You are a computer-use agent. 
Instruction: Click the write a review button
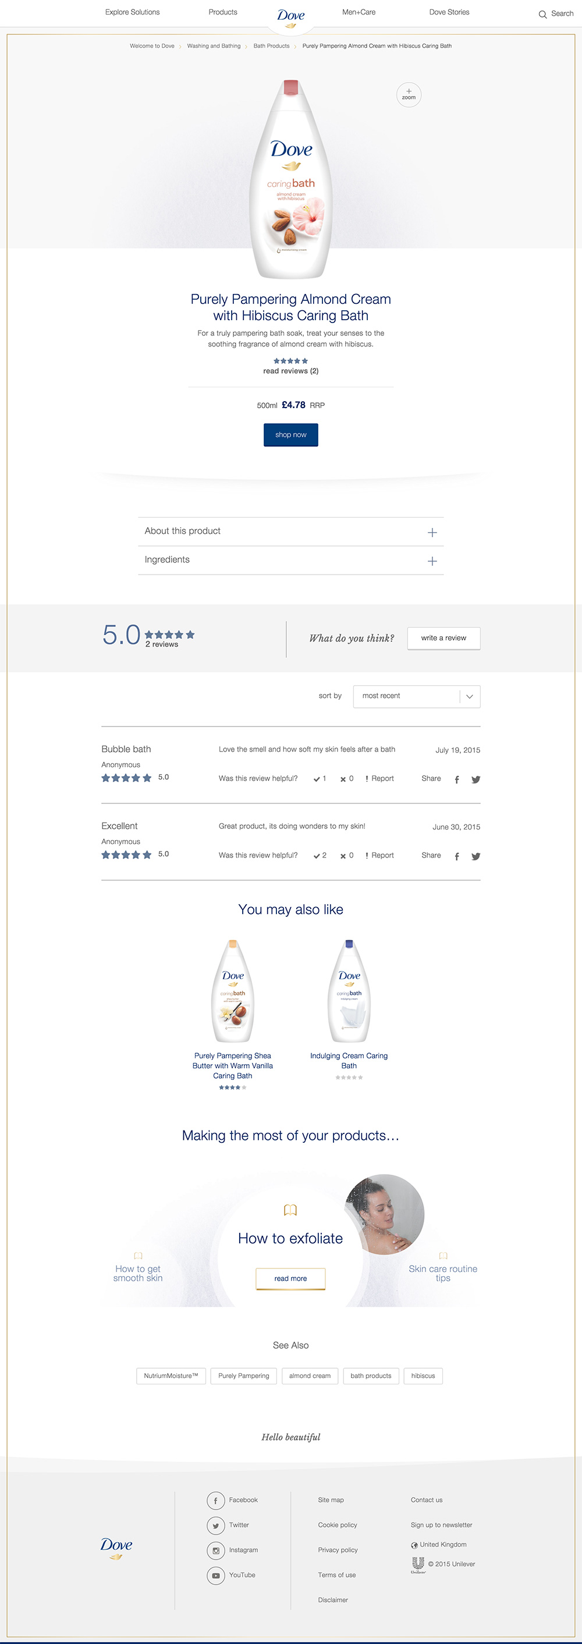coord(443,638)
